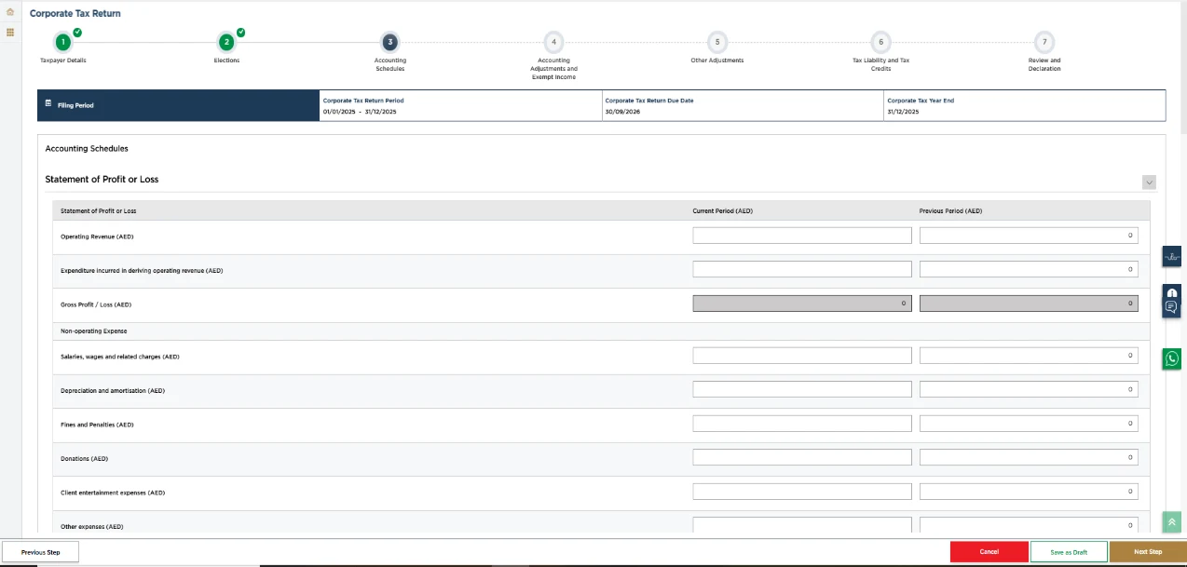Click Gross Profit / Loss current period field

[x=802, y=304]
